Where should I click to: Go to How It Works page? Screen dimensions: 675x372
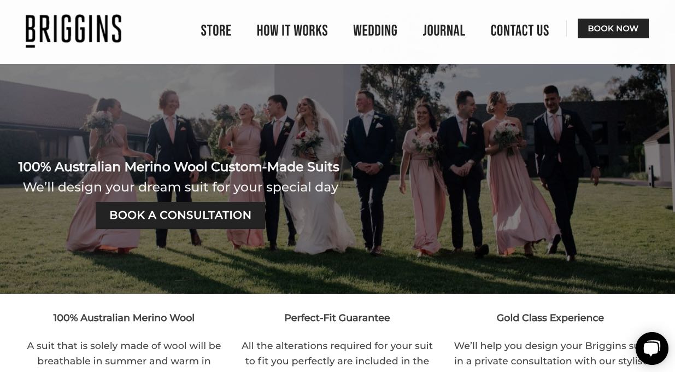tap(292, 31)
